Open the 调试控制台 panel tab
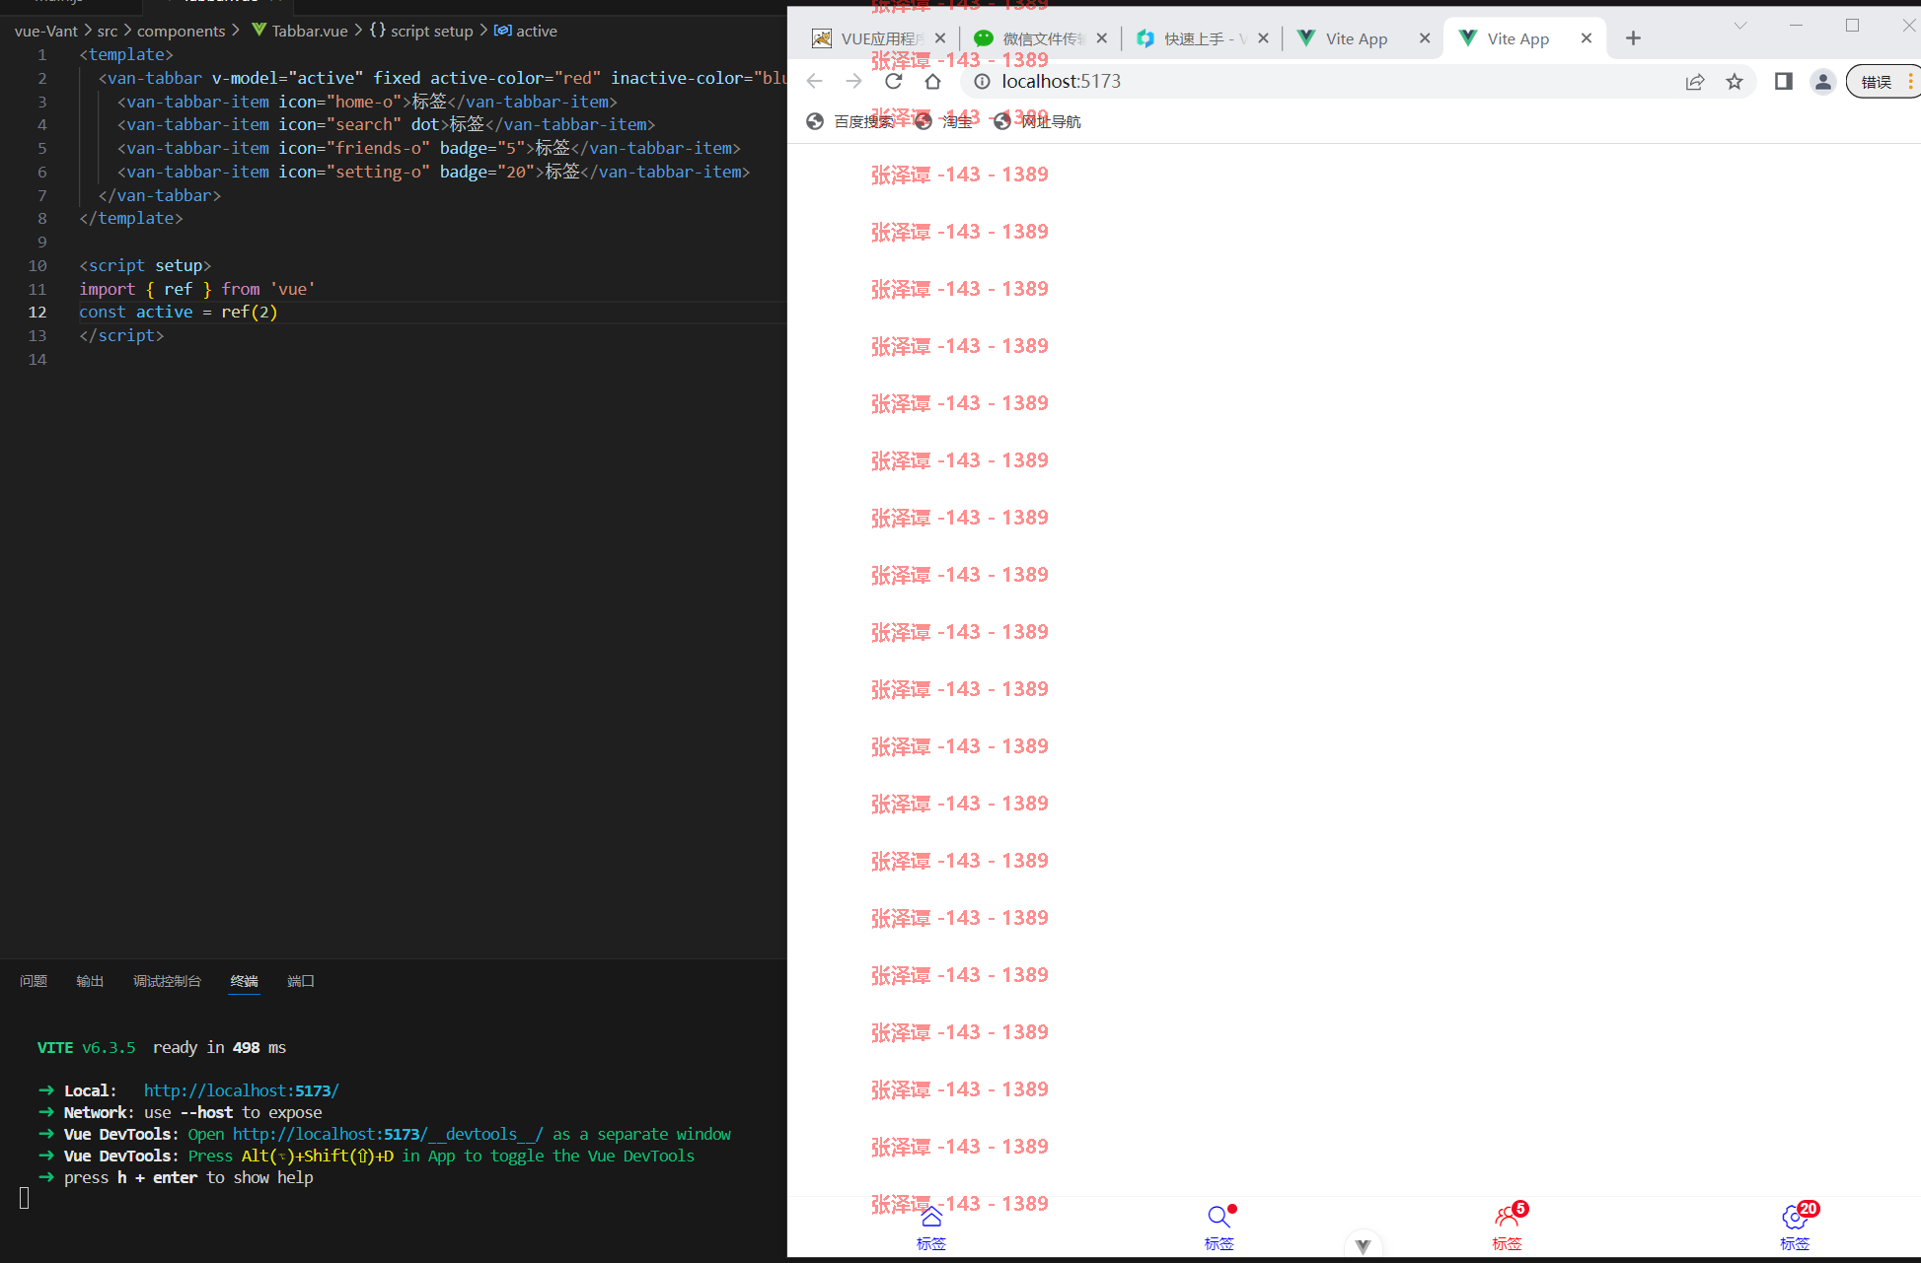1921x1263 pixels. 167,981
